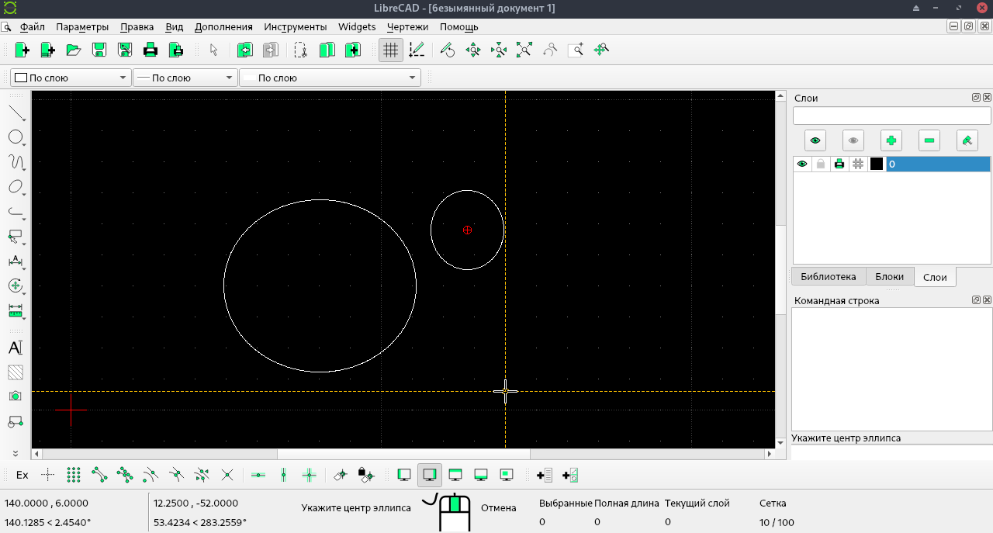
Task: Select the Line drawing tool
Action: pyautogui.click(x=16, y=111)
